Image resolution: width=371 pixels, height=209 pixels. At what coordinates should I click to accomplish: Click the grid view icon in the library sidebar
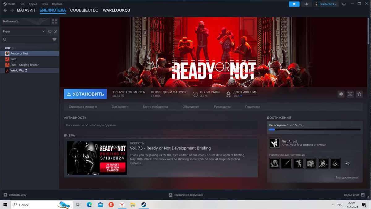54,21
